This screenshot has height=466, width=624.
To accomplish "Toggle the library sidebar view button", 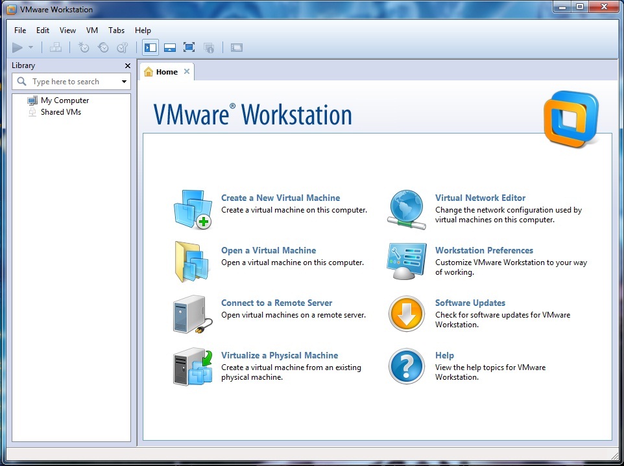I will point(150,47).
